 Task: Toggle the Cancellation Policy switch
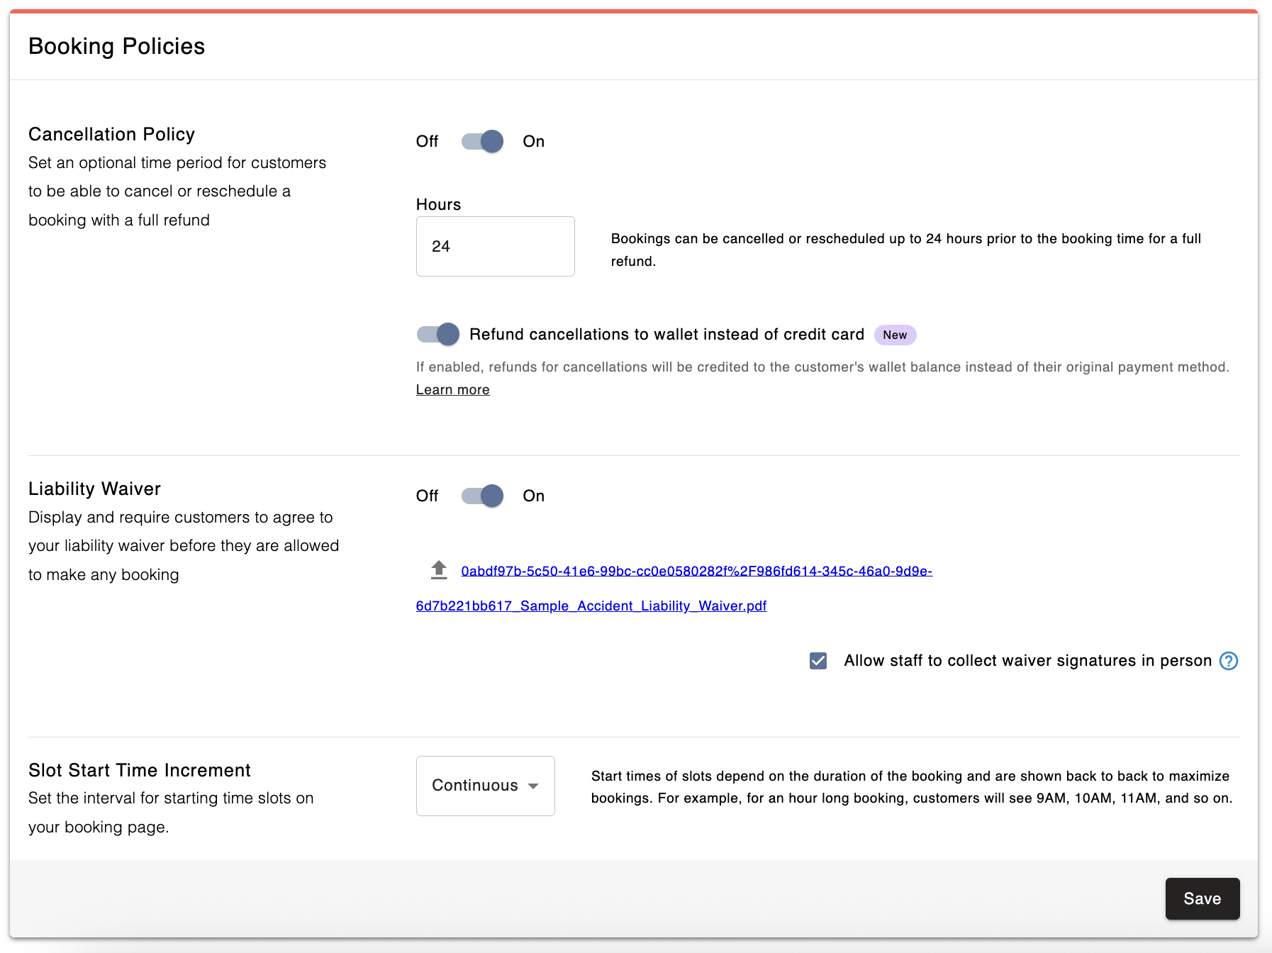pos(482,141)
